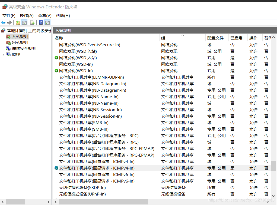This screenshot has width=277, height=205.
Task: Select disabled 网络发现(WSD 入站) rule with 域, 公用 profile
Action: (78, 51)
